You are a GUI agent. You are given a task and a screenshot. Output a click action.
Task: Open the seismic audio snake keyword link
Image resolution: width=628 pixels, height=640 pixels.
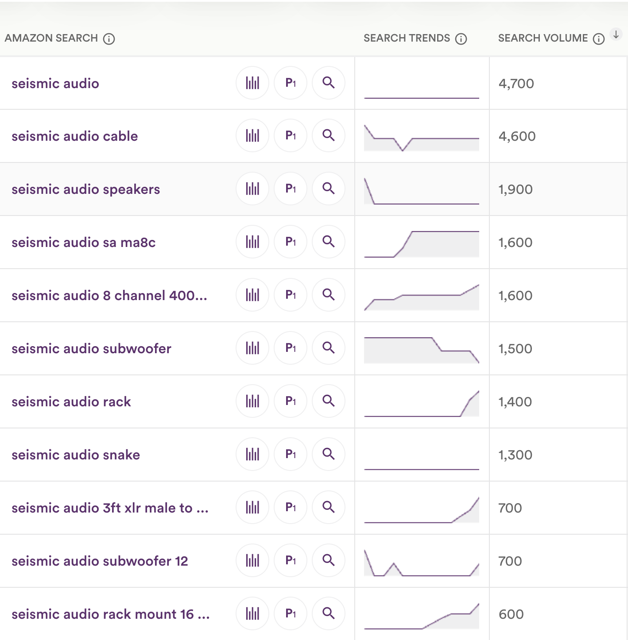point(76,455)
